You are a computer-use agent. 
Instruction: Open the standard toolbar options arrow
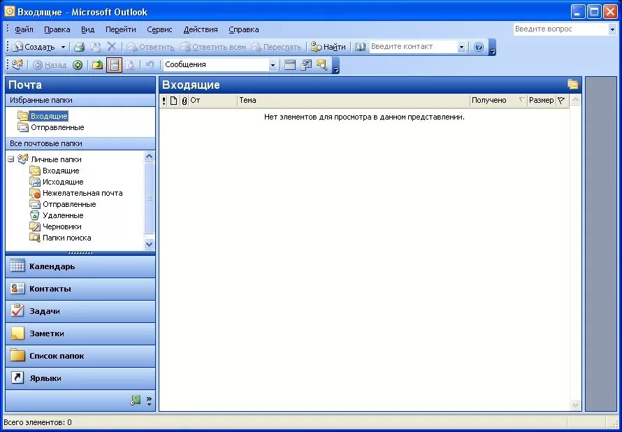492,48
